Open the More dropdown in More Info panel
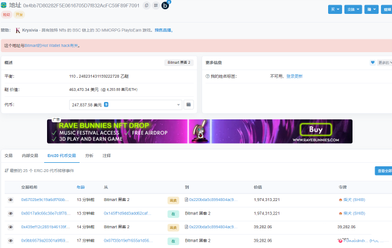 (x=384, y=63)
